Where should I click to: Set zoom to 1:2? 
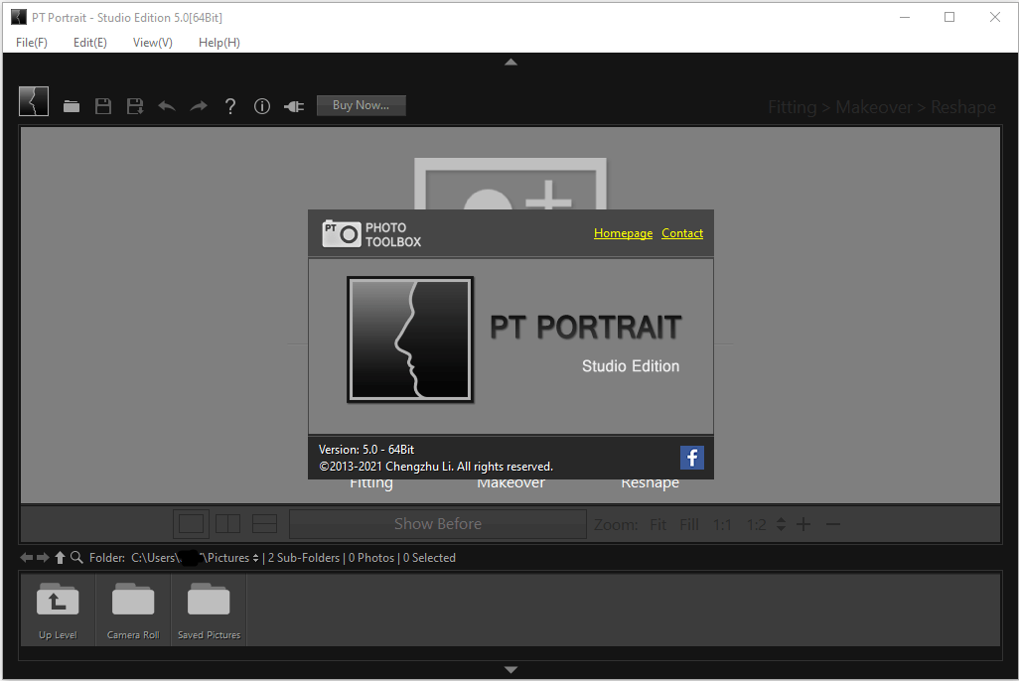point(756,524)
